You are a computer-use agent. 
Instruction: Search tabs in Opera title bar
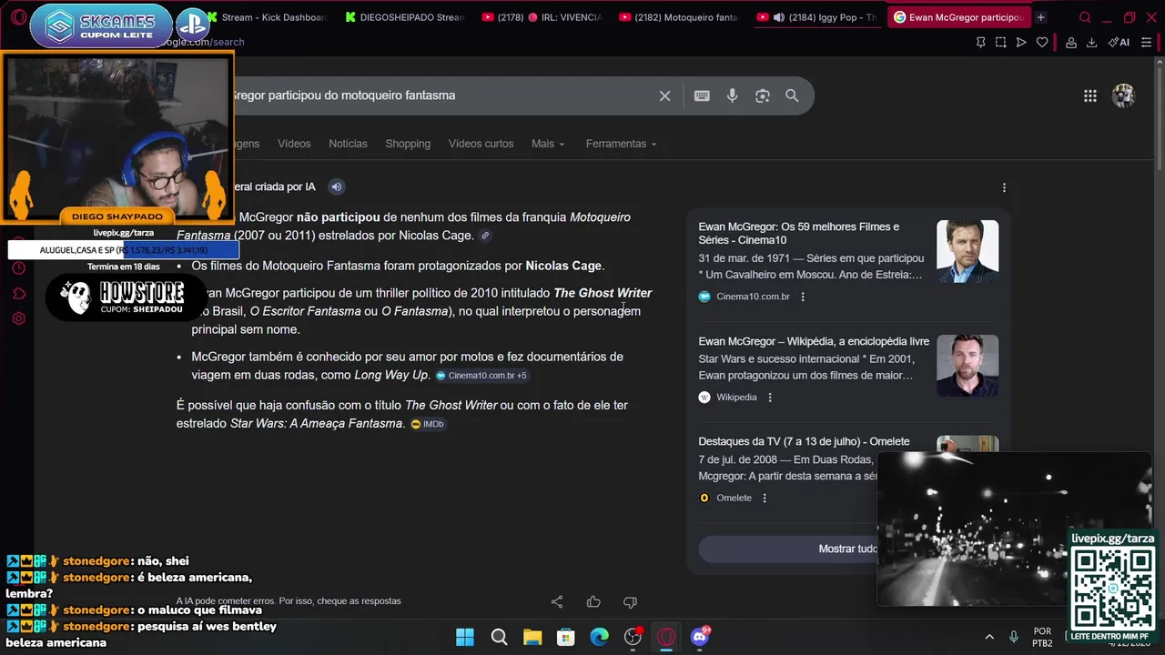click(x=1085, y=17)
